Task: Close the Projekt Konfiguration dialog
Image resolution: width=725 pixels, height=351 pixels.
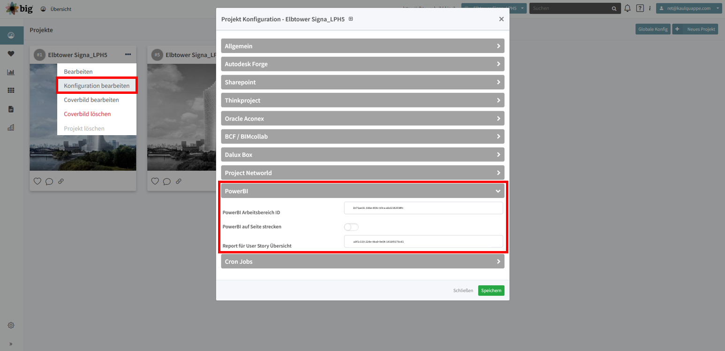Action: (501, 19)
